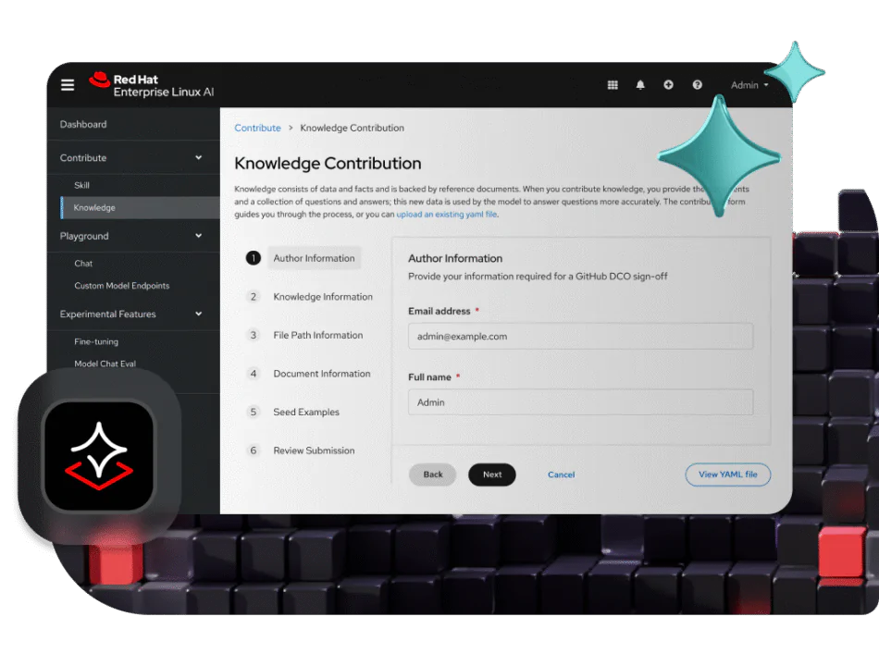Collapse the Contribute sidebar section
The image size is (879, 666).
pyautogui.click(x=133, y=157)
